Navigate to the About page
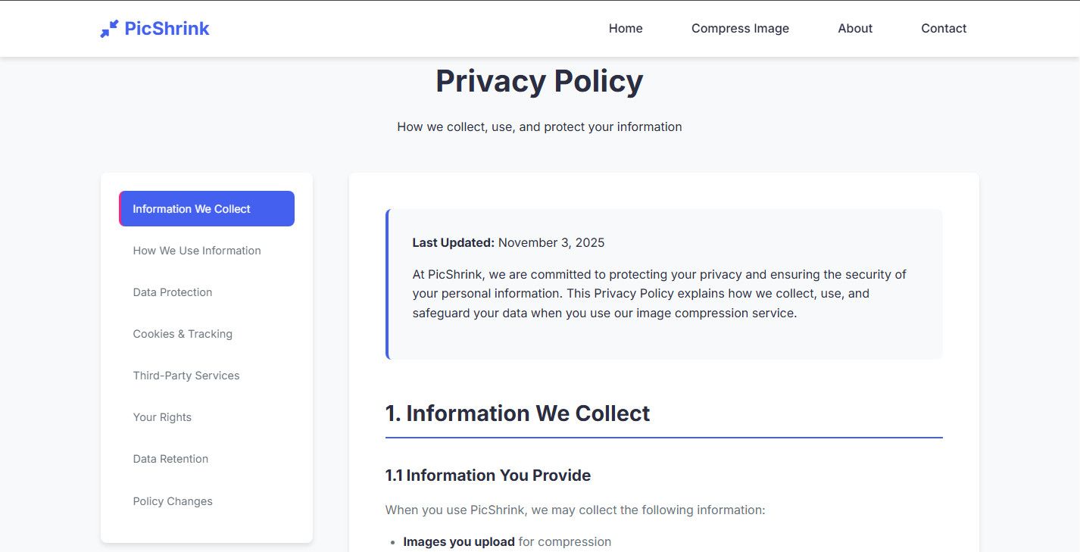 tap(855, 29)
